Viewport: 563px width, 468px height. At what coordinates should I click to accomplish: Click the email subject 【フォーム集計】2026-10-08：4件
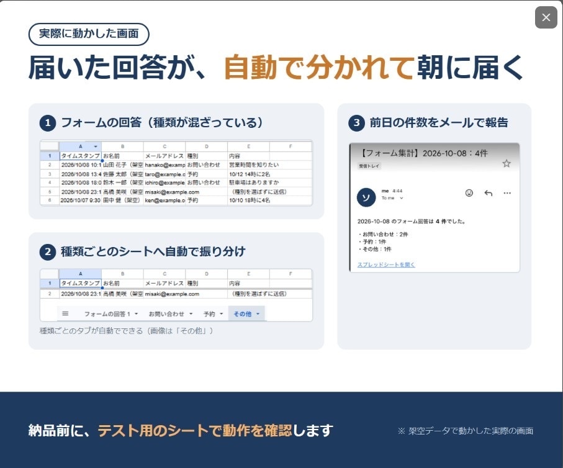coord(423,153)
